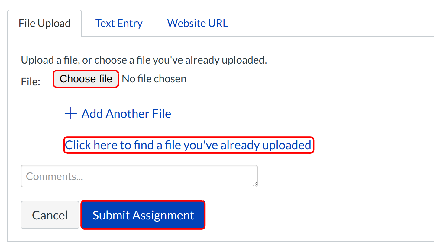The width and height of the screenshot is (443, 252).
Task: Select the File Upload tab
Action: click(45, 23)
